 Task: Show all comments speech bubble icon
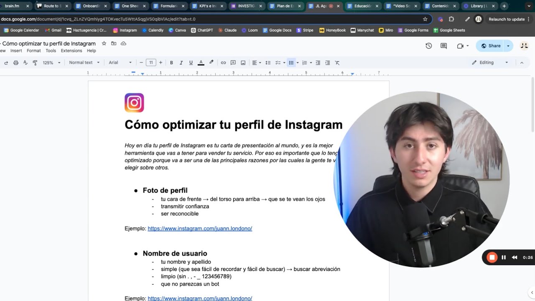pyautogui.click(x=443, y=46)
